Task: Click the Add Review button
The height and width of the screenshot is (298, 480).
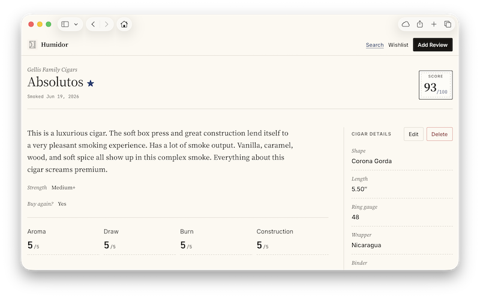Action: coord(433,44)
